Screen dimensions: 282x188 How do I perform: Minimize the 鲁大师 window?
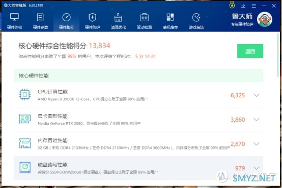click(264, 6)
